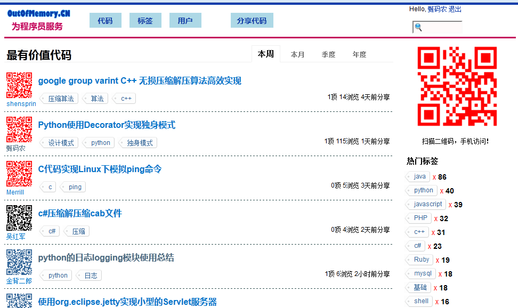Click the 算法 tag
The height and width of the screenshot is (308, 518).
pos(95,99)
